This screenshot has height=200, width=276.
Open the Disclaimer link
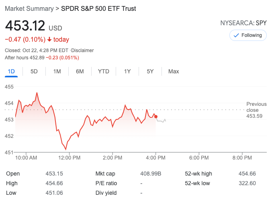coord(83,51)
